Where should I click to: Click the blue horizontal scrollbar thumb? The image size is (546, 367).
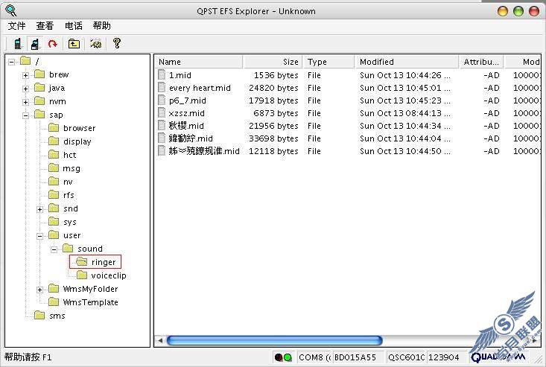click(274, 340)
